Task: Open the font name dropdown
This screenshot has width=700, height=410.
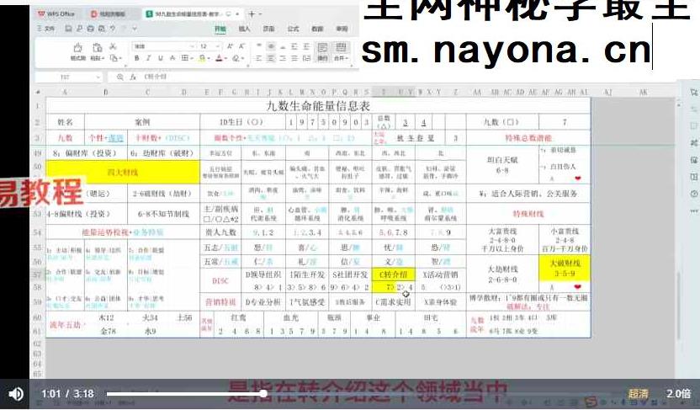Action: [x=193, y=46]
